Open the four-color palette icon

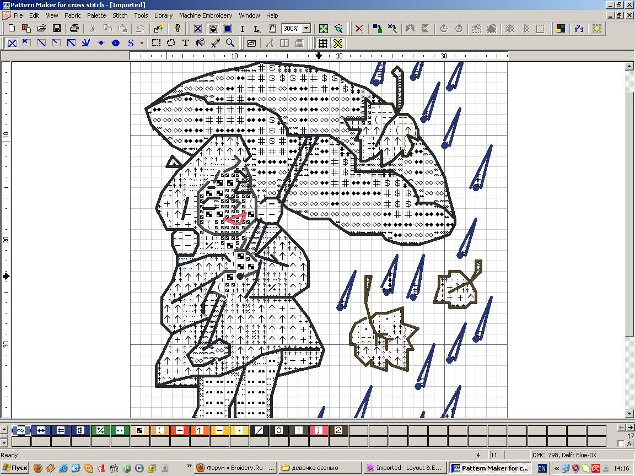561,28
